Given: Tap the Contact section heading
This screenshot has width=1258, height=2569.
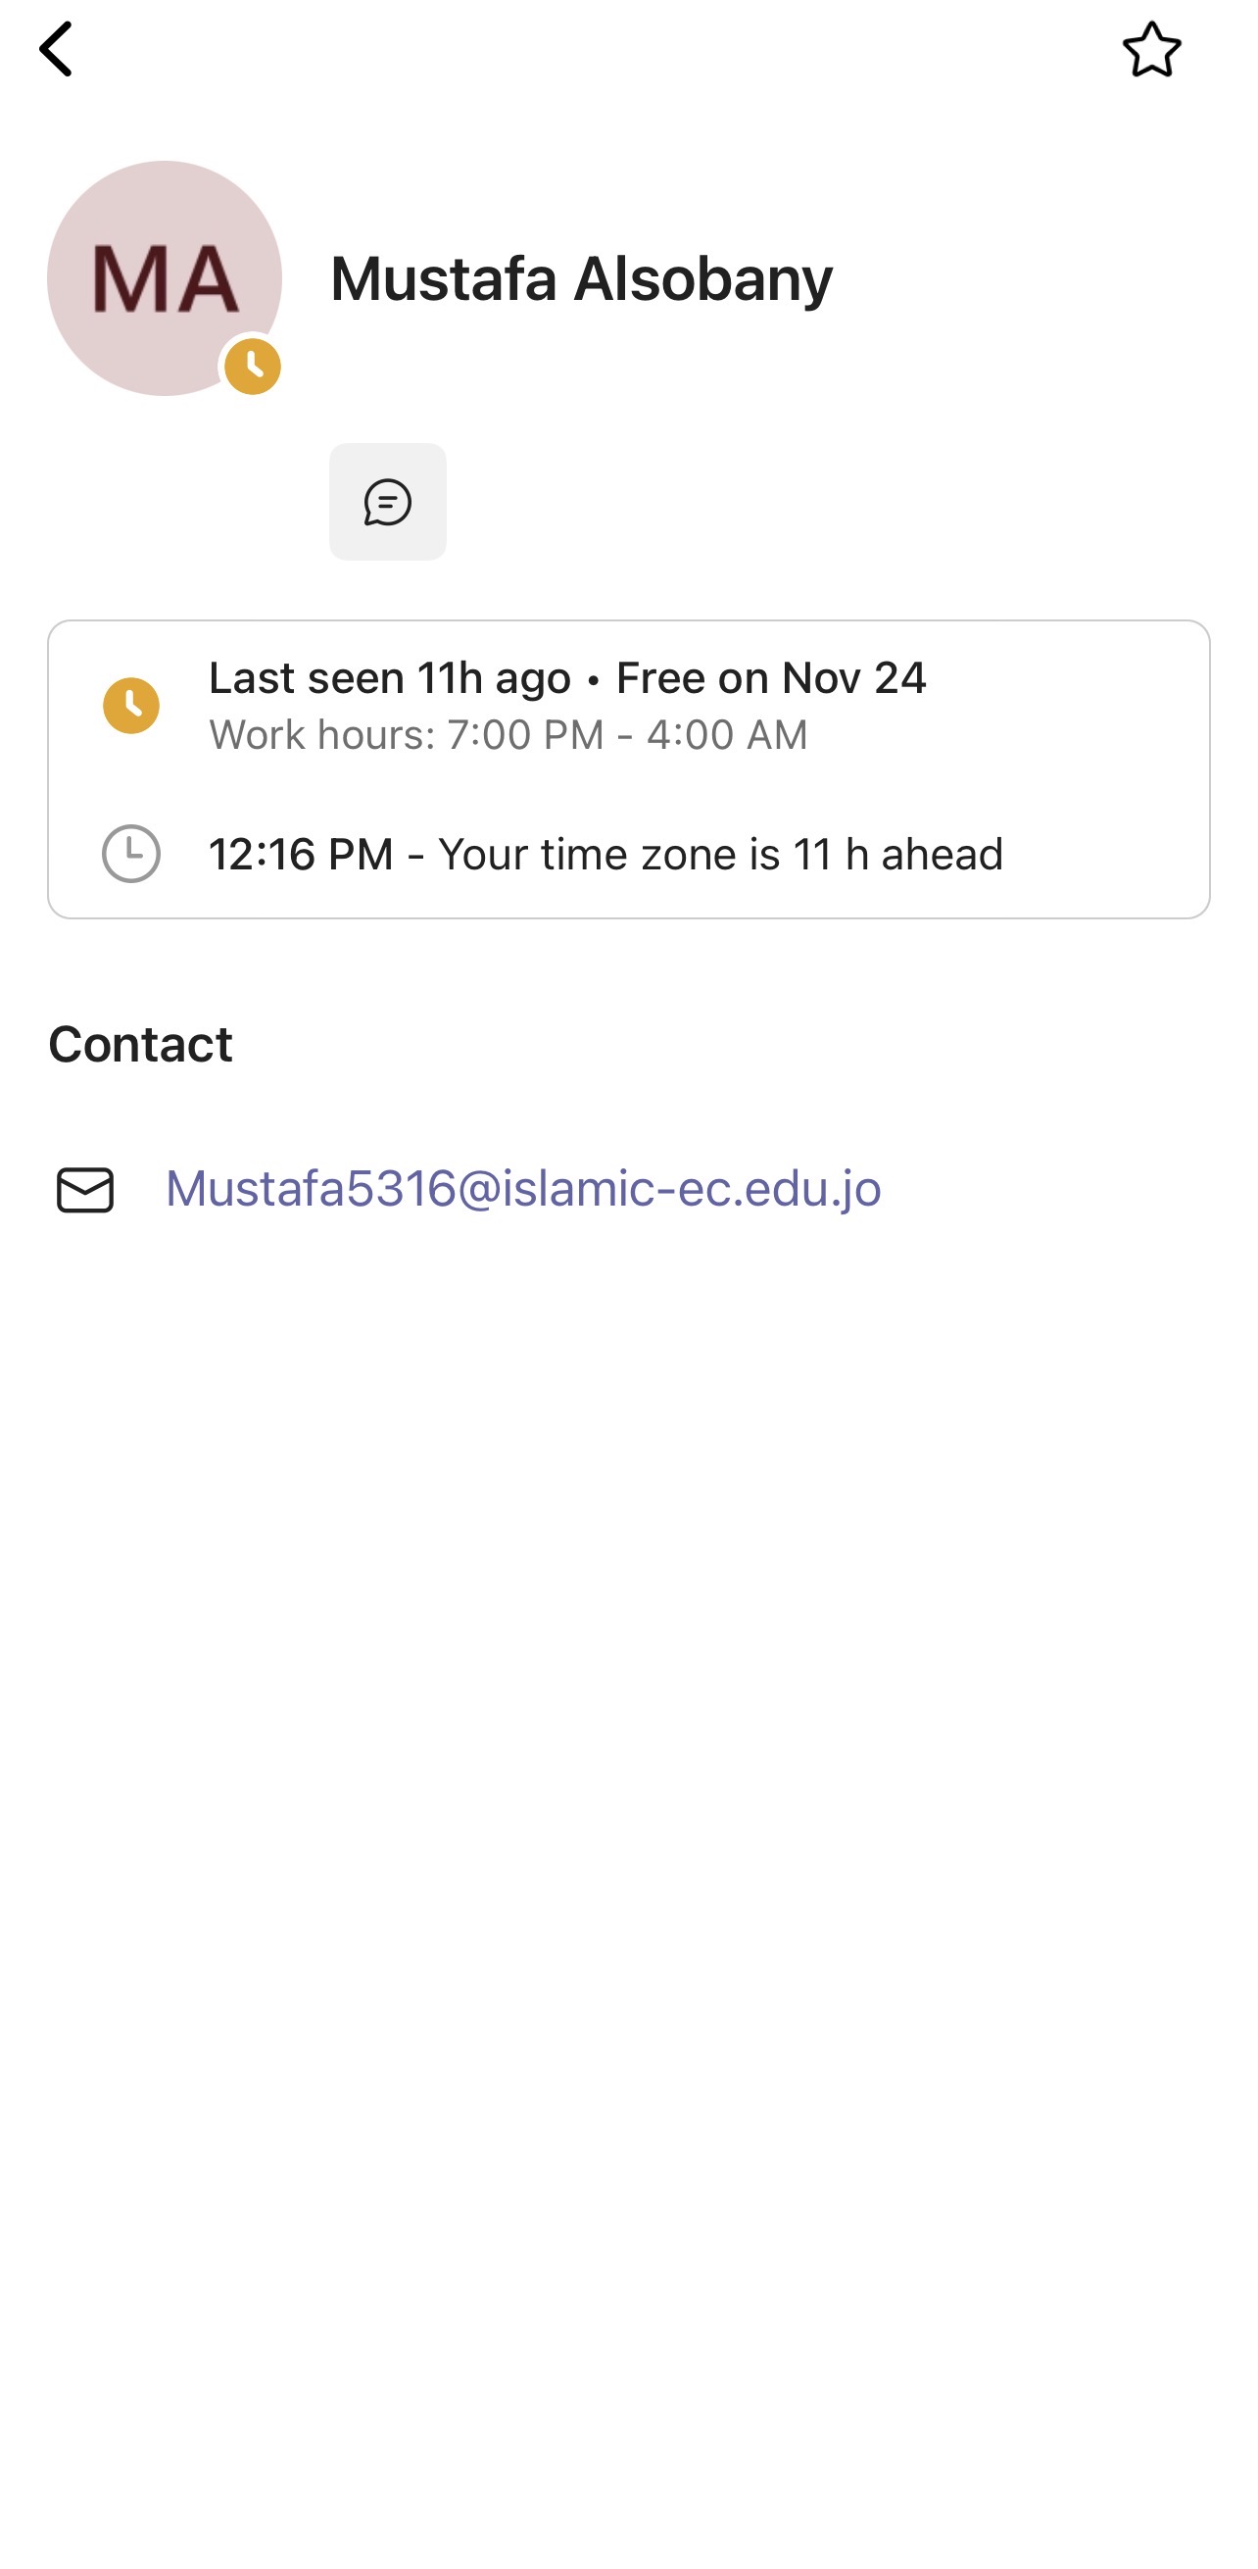Looking at the screenshot, I should tap(140, 1044).
